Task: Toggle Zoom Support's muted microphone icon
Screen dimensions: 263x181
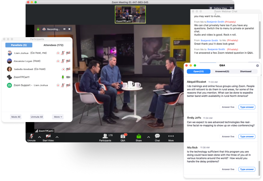Action: (63, 85)
